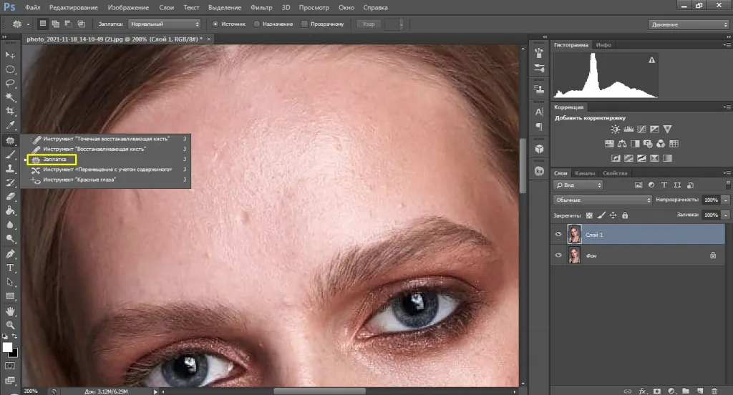
Task: Select the Paint Bucket tool
Action: point(10,211)
